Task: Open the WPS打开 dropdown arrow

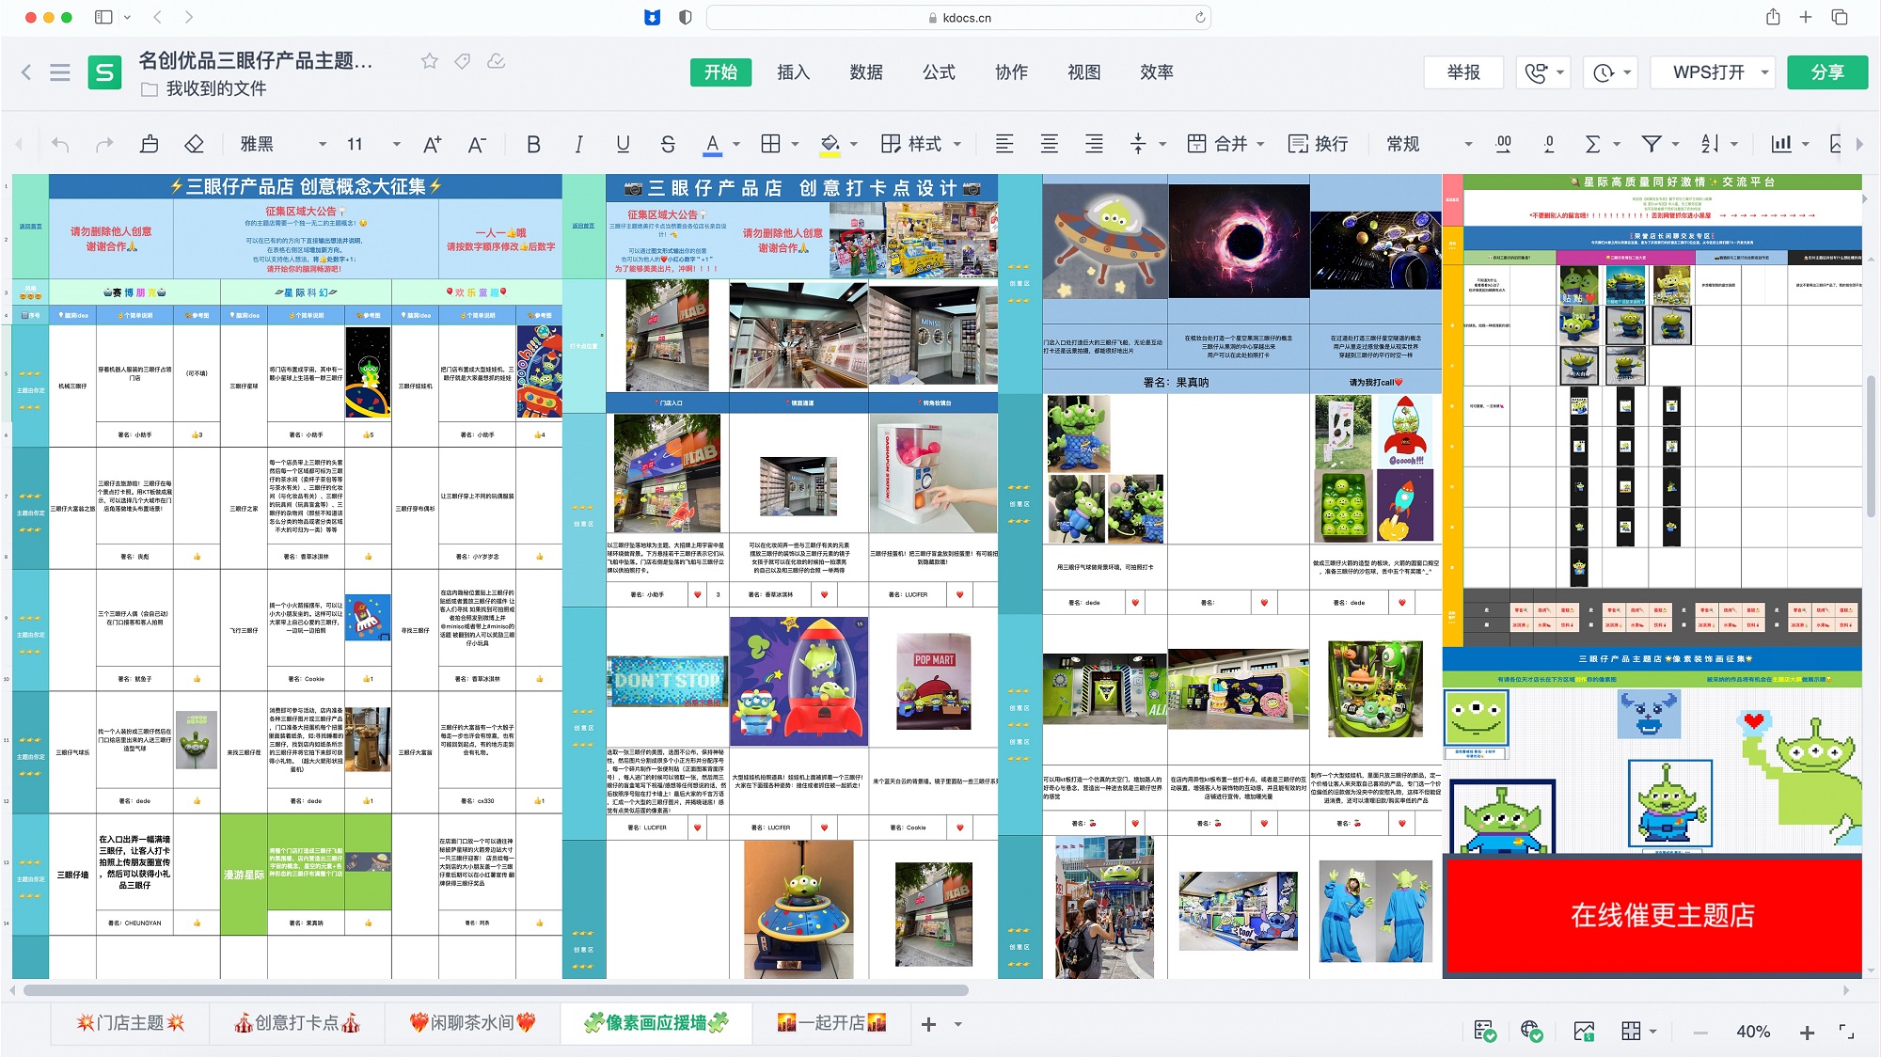Action: [1765, 72]
